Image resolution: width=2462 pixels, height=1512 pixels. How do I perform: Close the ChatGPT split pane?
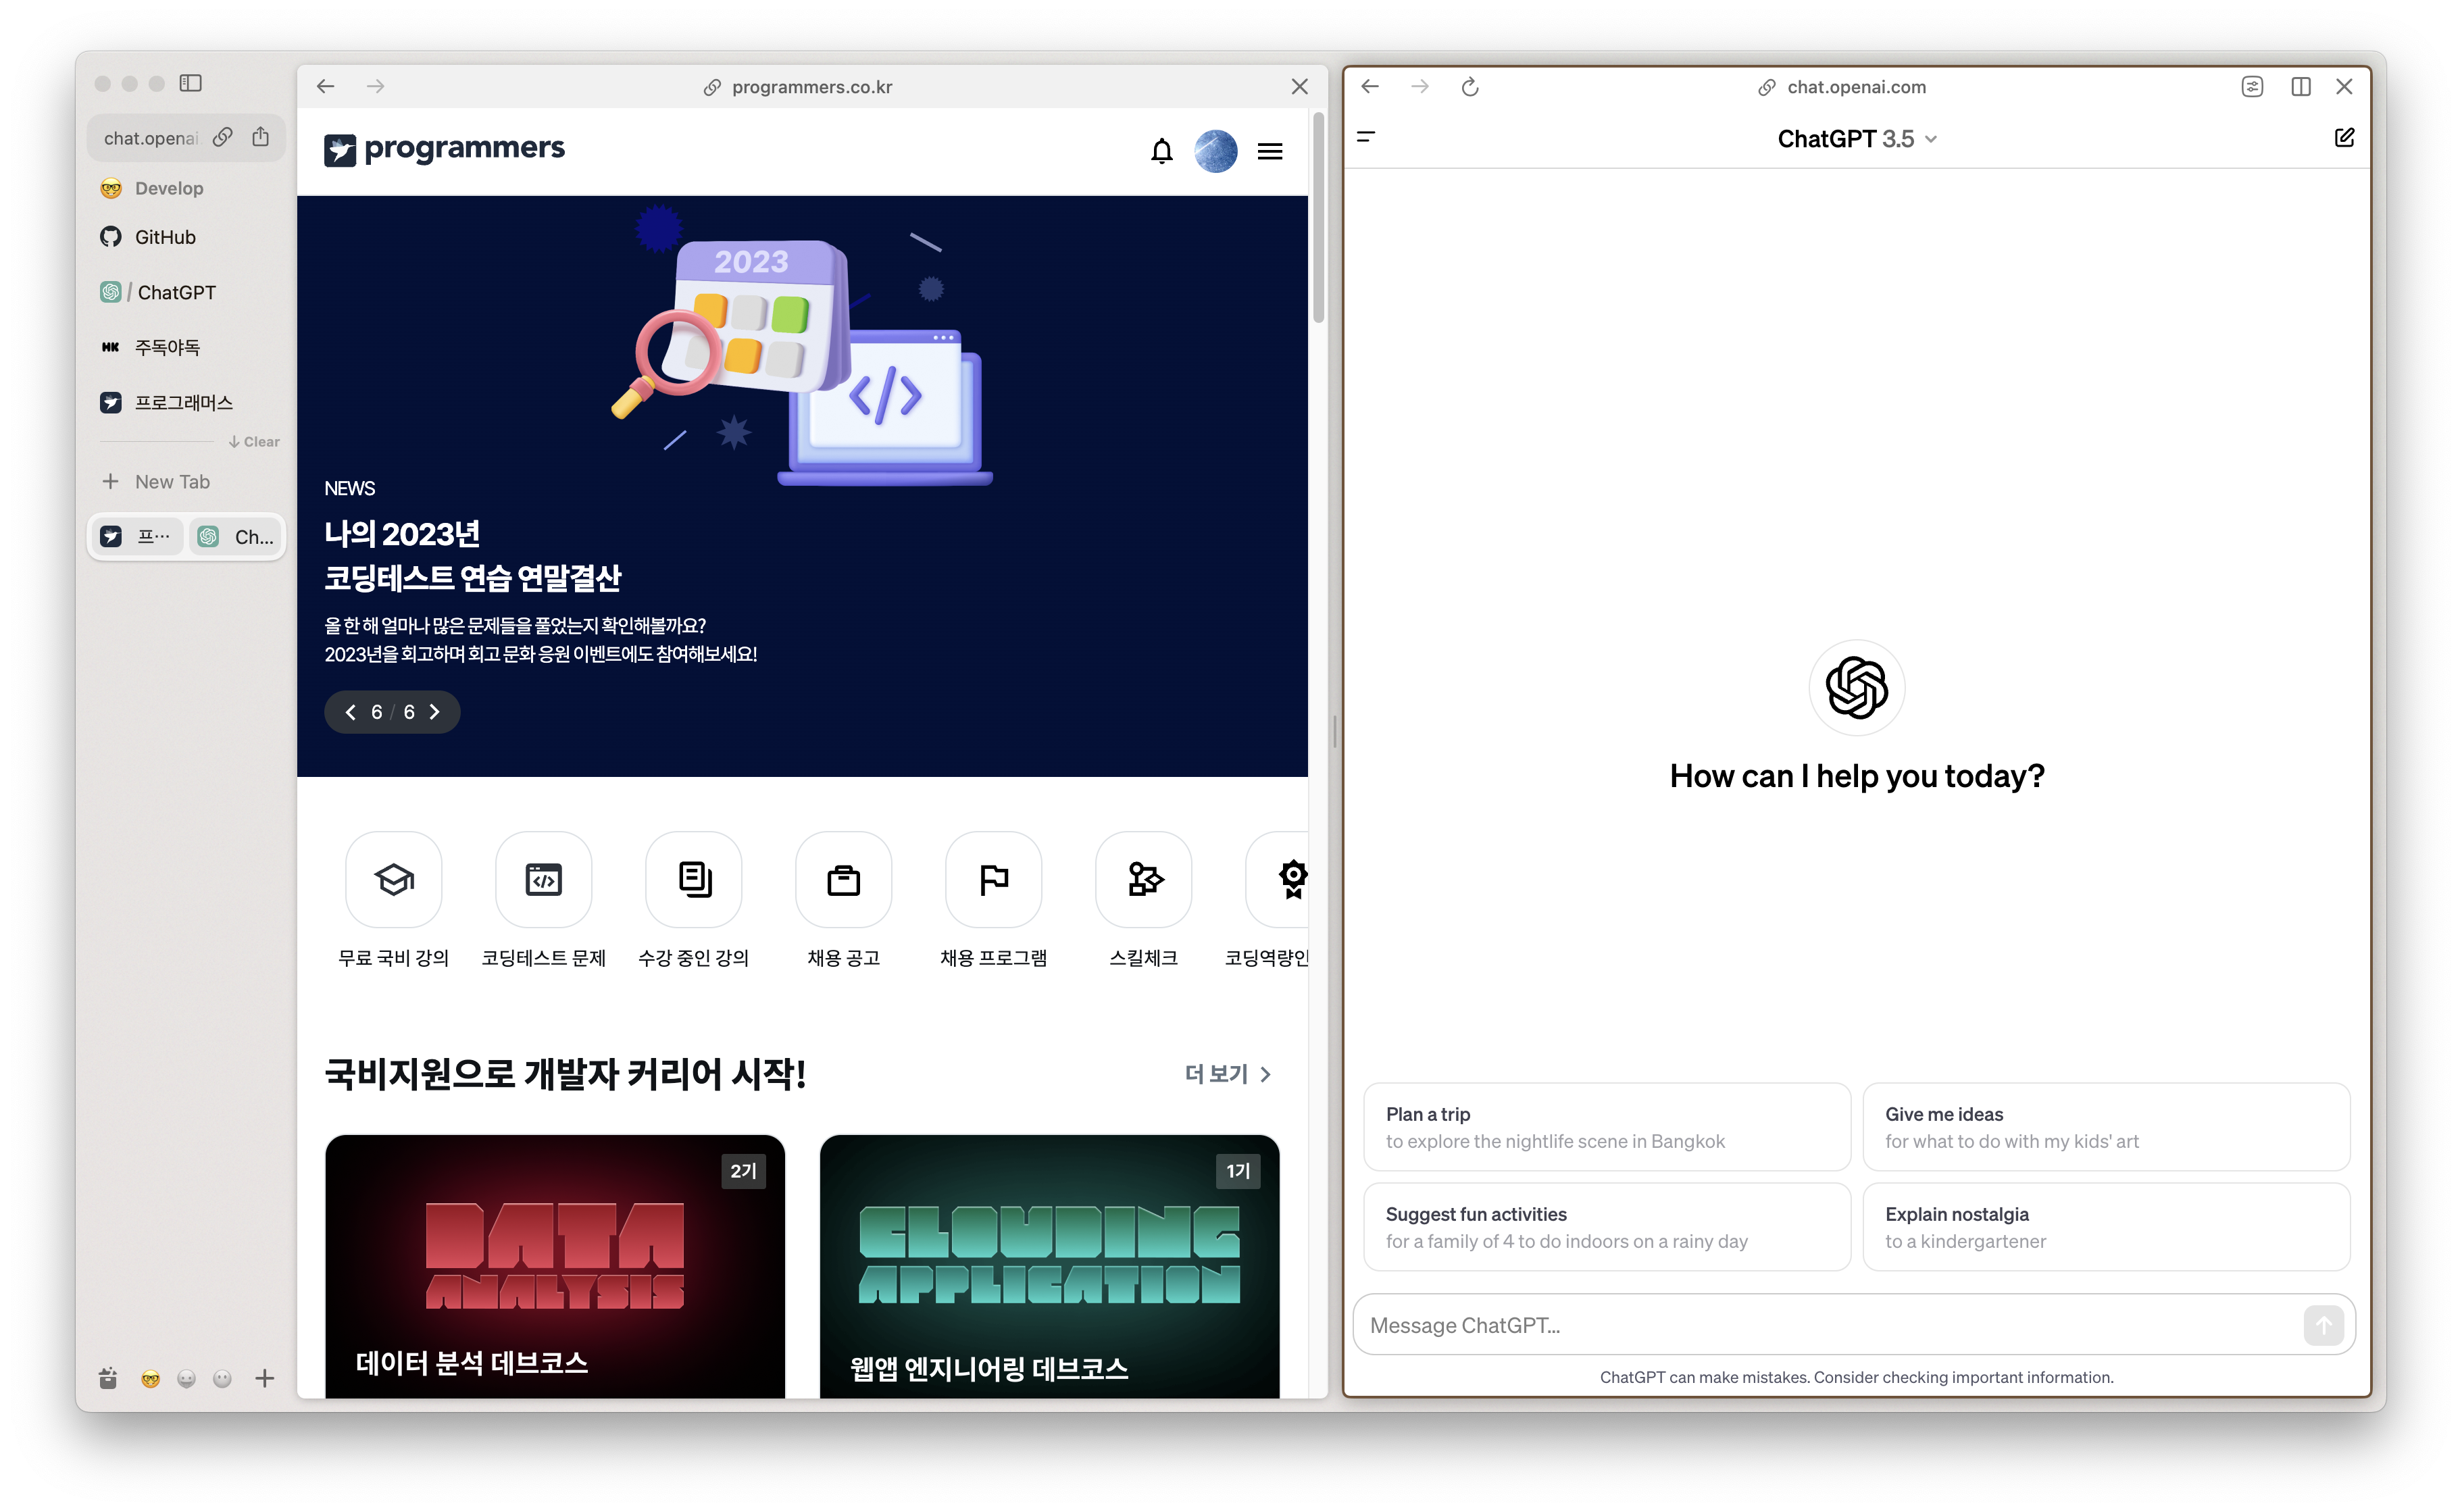coord(2344,87)
